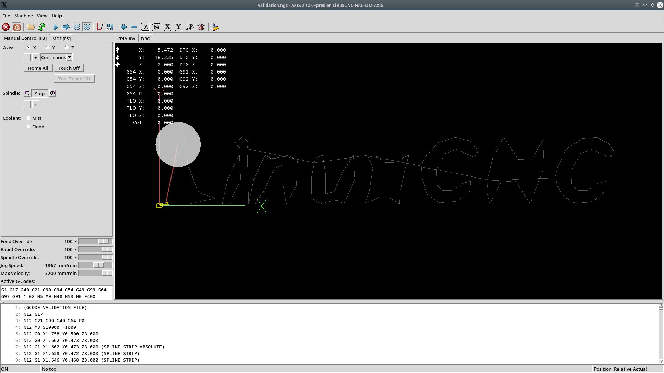This screenshot has width=664, height=373.
Task: Open a G-code file with the folder icon
Action: (x=31, y=27)
